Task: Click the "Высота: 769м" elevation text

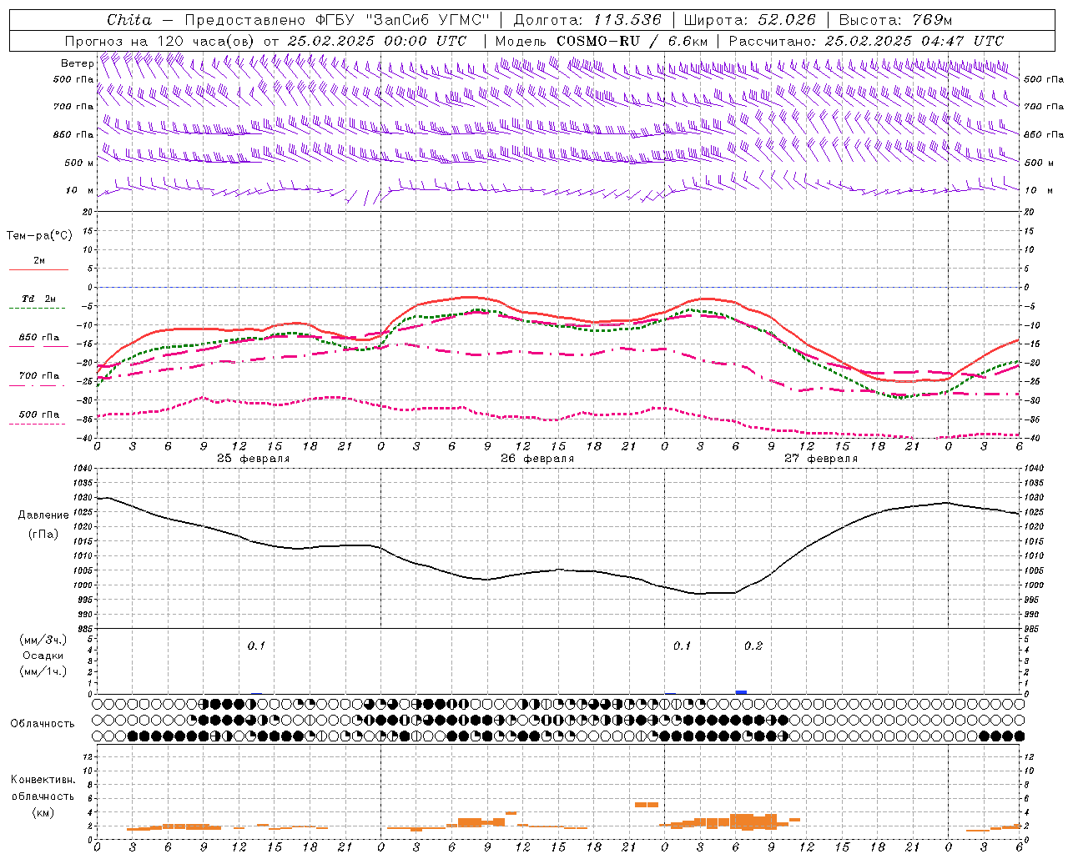Action: tap(895, 20)
